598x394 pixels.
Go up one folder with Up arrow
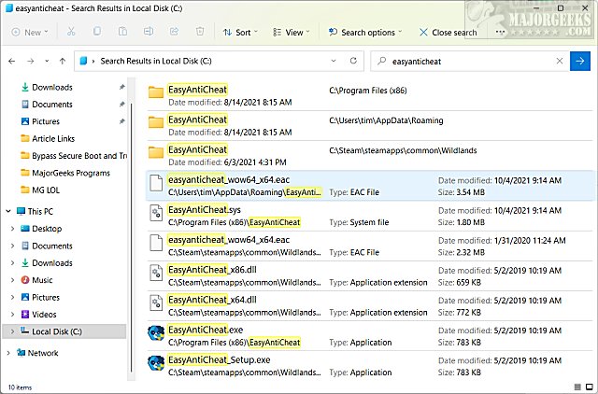(61, 62)
